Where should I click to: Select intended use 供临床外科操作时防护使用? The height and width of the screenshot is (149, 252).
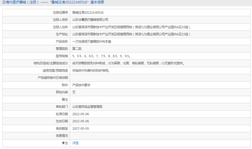coord(91,71)
